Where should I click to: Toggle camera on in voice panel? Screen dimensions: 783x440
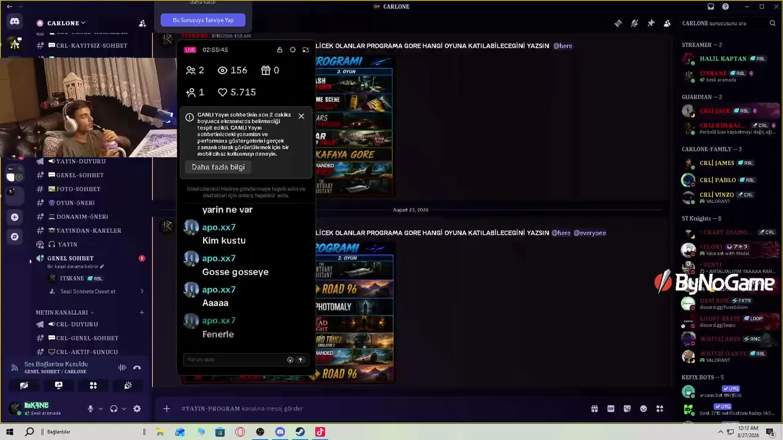[x=24, y=386]
